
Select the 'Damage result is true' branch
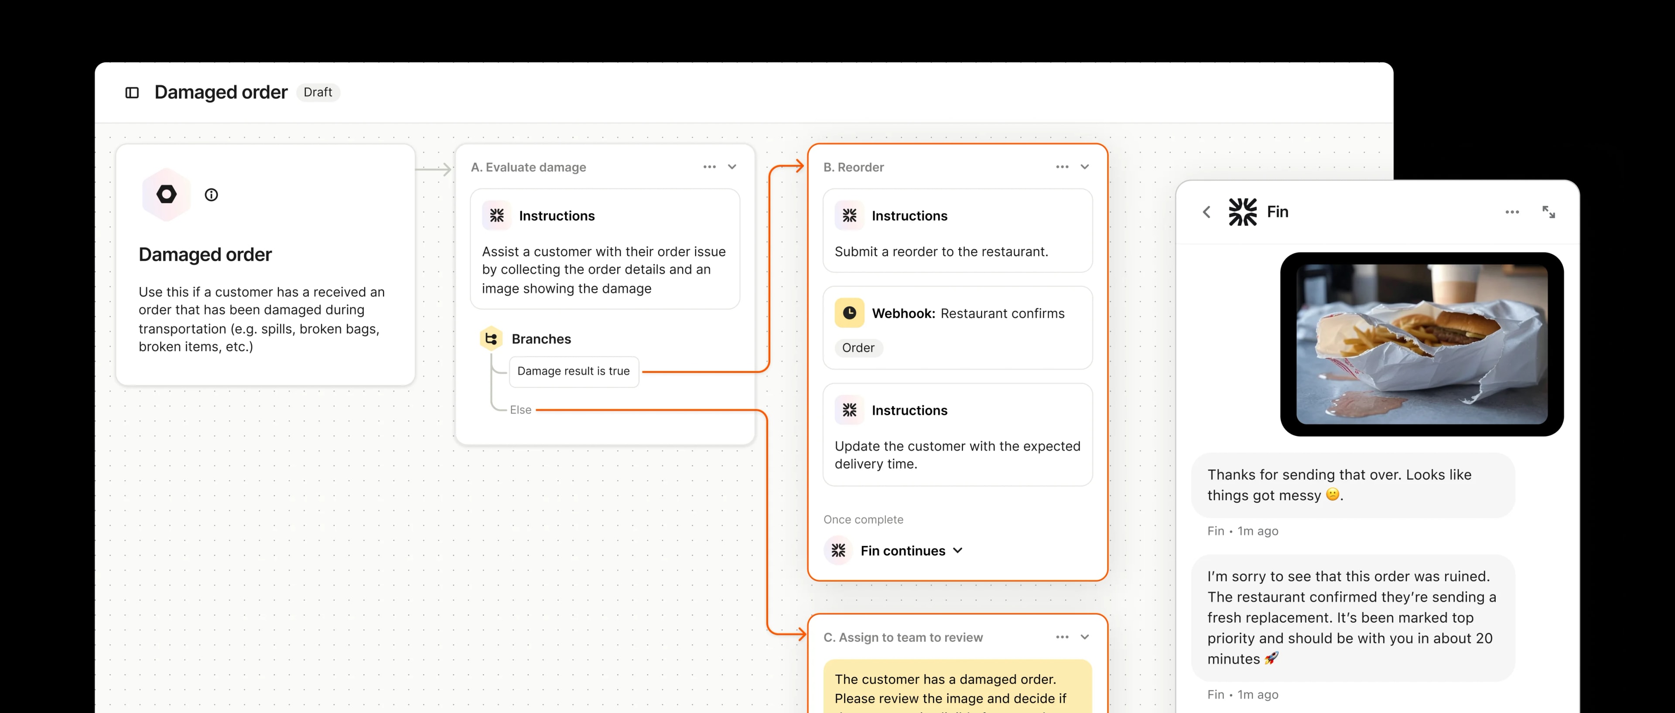click(x=574, y=371)
